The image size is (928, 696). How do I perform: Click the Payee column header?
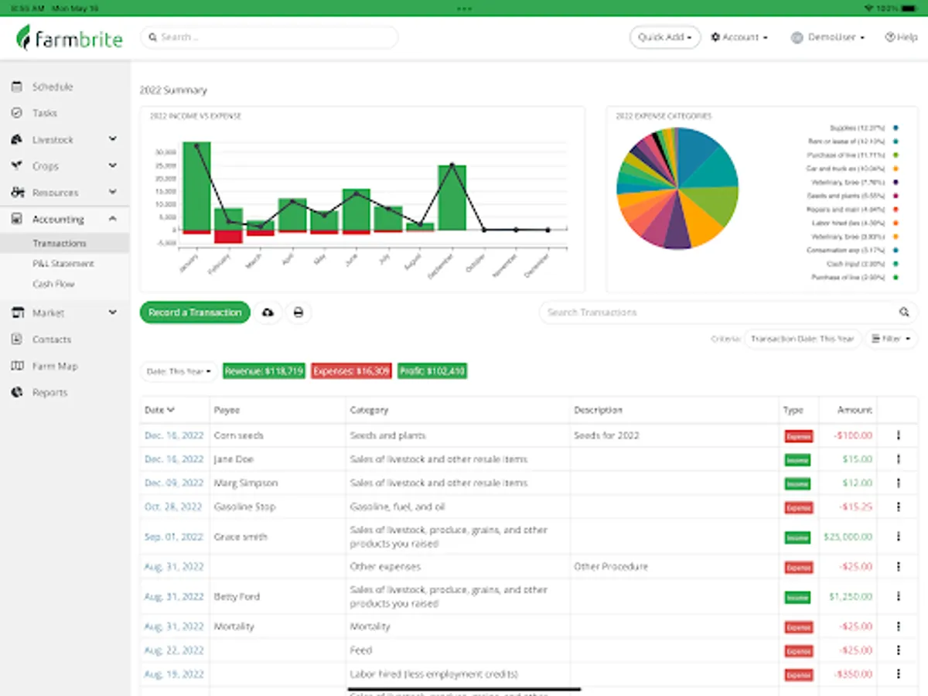pos(227,410)
